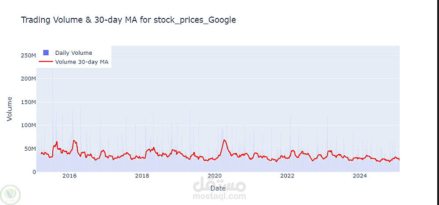This screenshot has height=205, width=439.
Task: Click the 50M y-axis tick label
Action: tap(29, 148)
